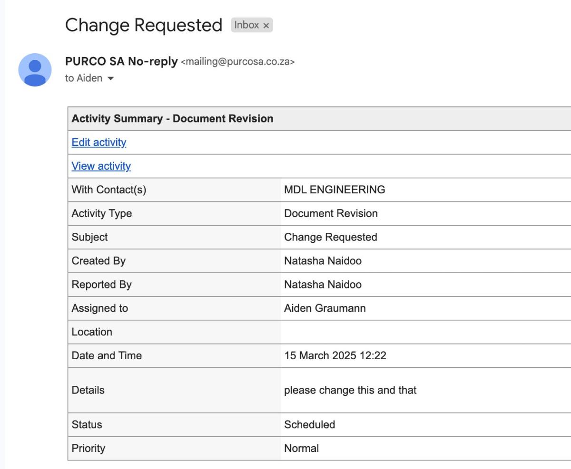This screenshot has height=469, width=571.
Task: Click the Scheduled status value
Action: coord(309,424)
